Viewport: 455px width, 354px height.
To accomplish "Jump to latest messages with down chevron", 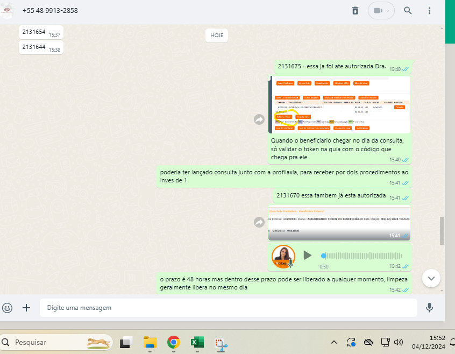I will 431,279.
